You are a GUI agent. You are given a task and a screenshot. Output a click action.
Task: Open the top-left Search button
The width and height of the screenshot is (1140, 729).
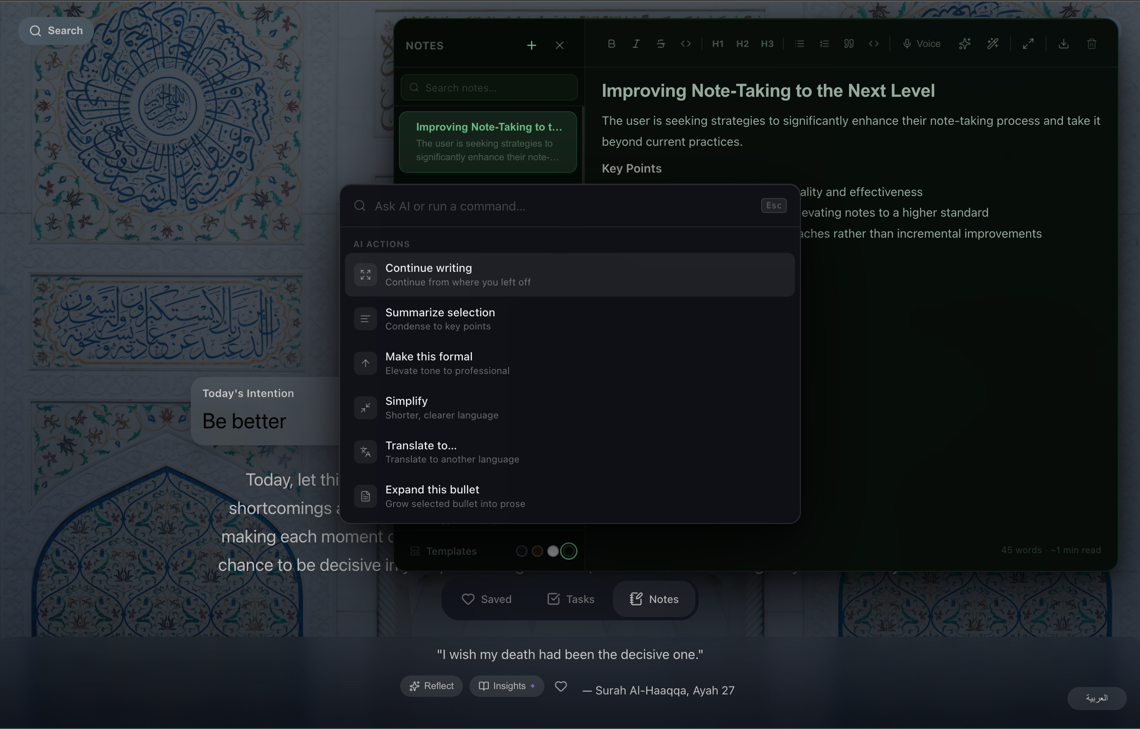(56, 31)
